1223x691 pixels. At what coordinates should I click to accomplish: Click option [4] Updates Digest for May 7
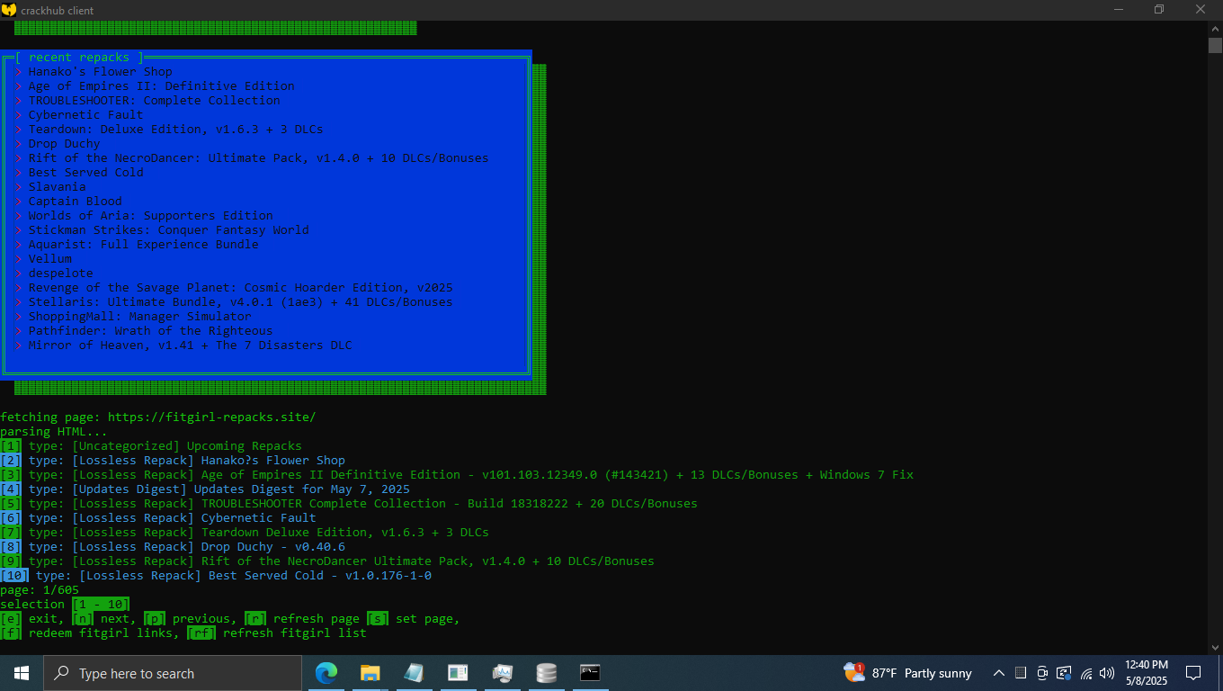(205, 489)
